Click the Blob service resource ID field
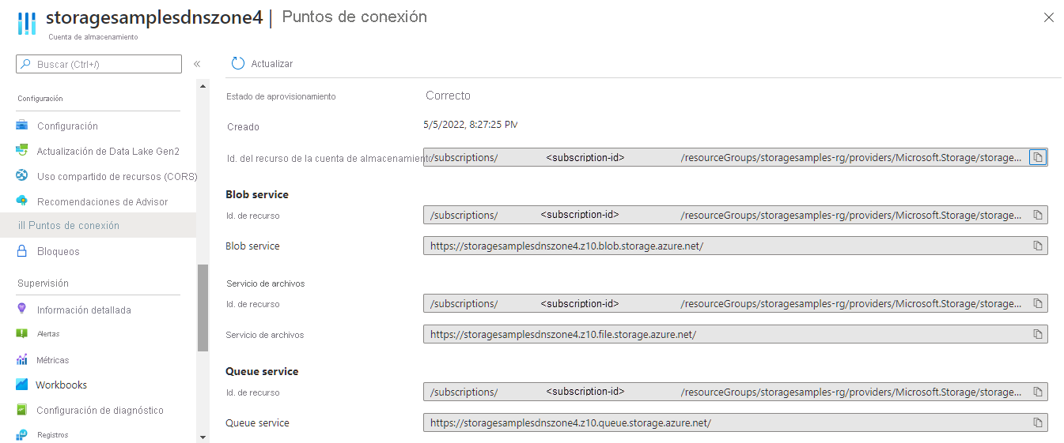This screenshot has width=1064, height=443. point(736,215)
